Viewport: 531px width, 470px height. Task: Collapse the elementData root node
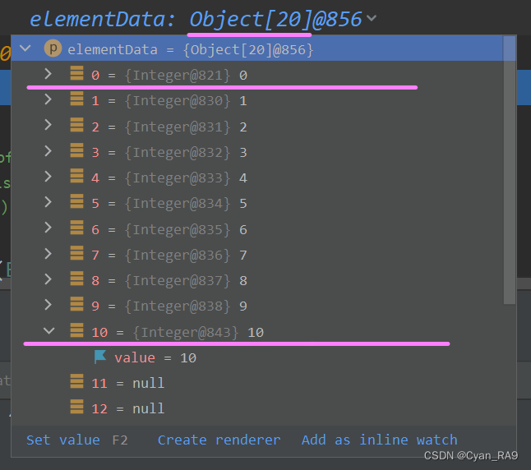coord(25,48)
